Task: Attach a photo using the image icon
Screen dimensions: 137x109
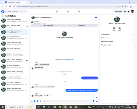Action: pyautogui.click(x=35, y=101)
